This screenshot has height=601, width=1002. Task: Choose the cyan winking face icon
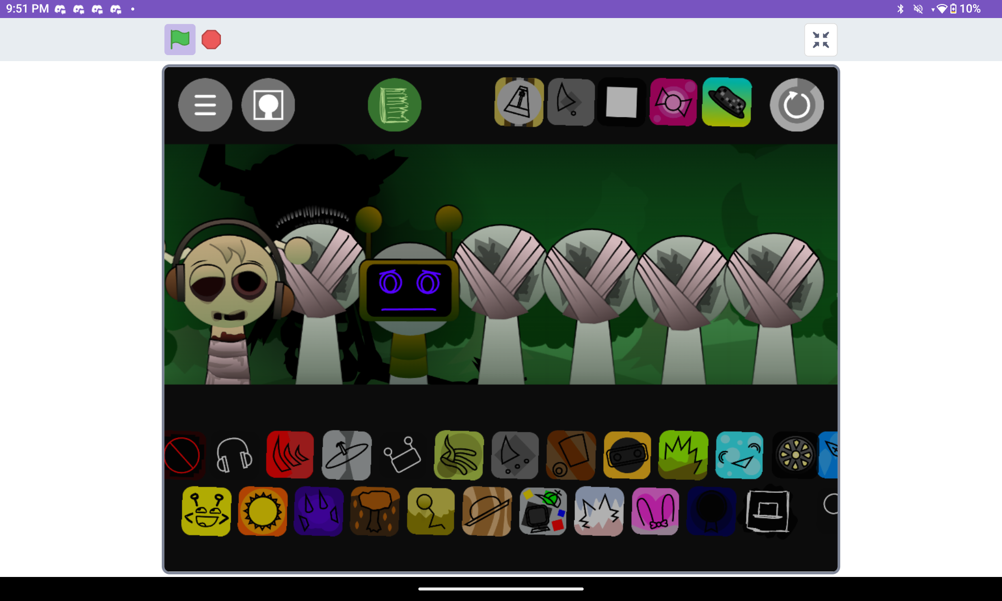click(739, 456)
